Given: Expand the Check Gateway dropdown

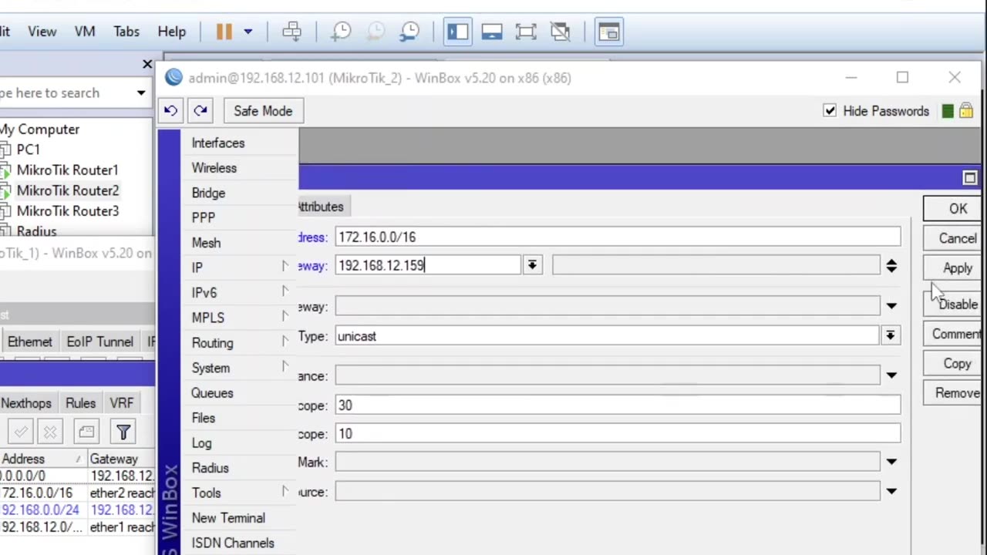Looking at the screenshot, I should 891,307.
